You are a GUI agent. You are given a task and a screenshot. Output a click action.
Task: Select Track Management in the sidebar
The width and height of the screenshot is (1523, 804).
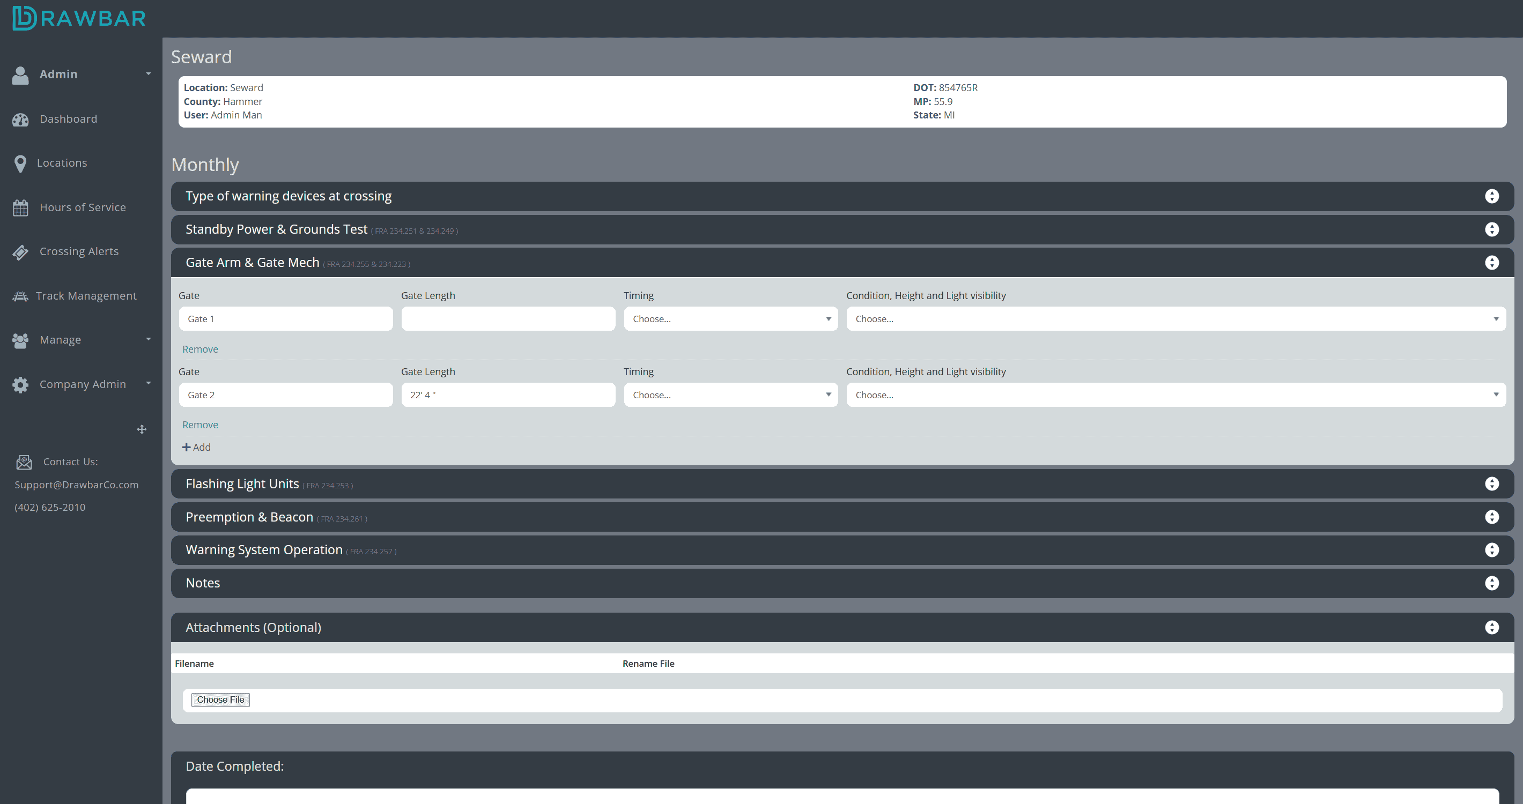tap(86, 295)
